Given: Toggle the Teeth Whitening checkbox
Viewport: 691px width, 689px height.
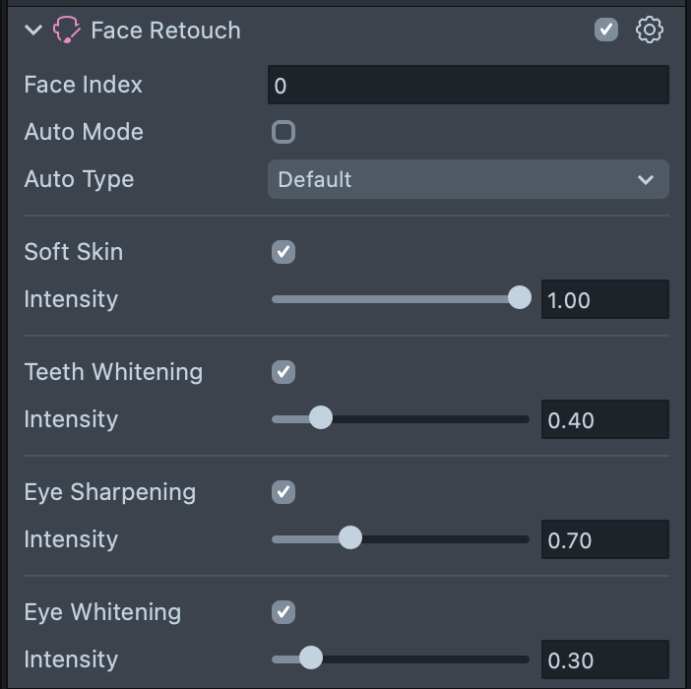Looking at the screenshot, I should pos(283,372).
